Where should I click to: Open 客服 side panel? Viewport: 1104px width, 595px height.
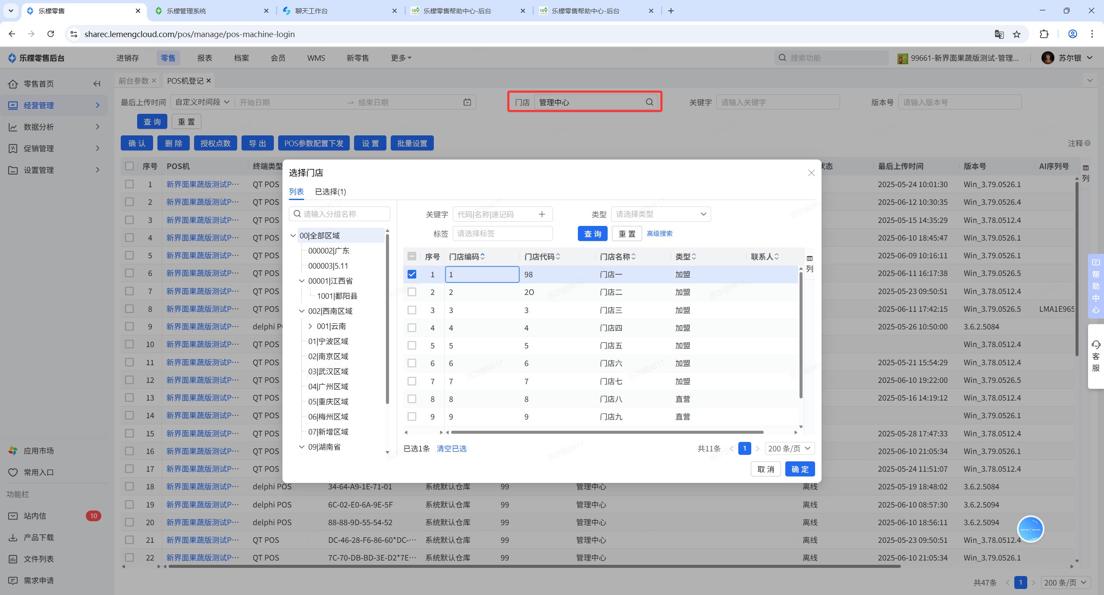click(1096, 356)
